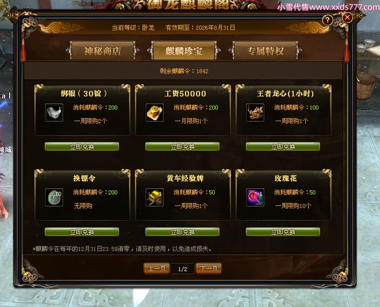Click 立即兑换 under 玫瑰花
Image resolution: width=380 pixels, height=307 pixels.
click(283, 232)
